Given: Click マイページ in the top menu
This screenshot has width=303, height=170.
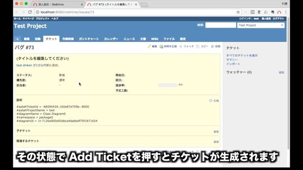Looking at the screenshot, I should click(x=28, y=18).
